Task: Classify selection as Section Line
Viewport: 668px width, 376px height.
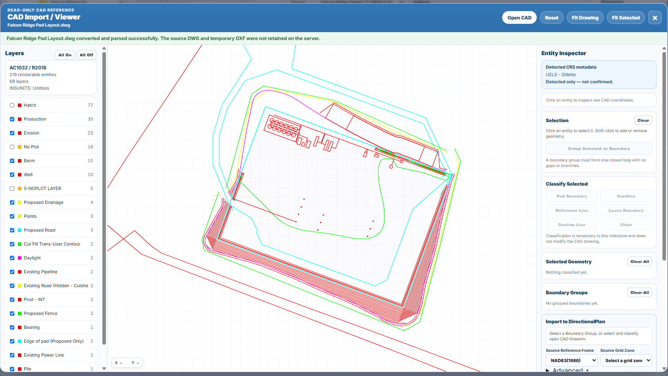Action: coord(572,224)
